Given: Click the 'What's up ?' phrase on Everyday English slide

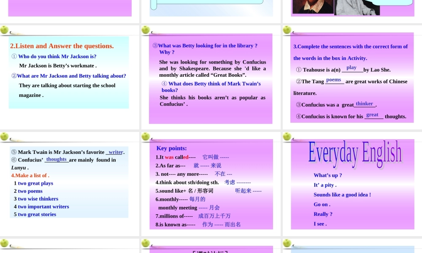Looking at the screenshot, I should [x=327, y=175].
